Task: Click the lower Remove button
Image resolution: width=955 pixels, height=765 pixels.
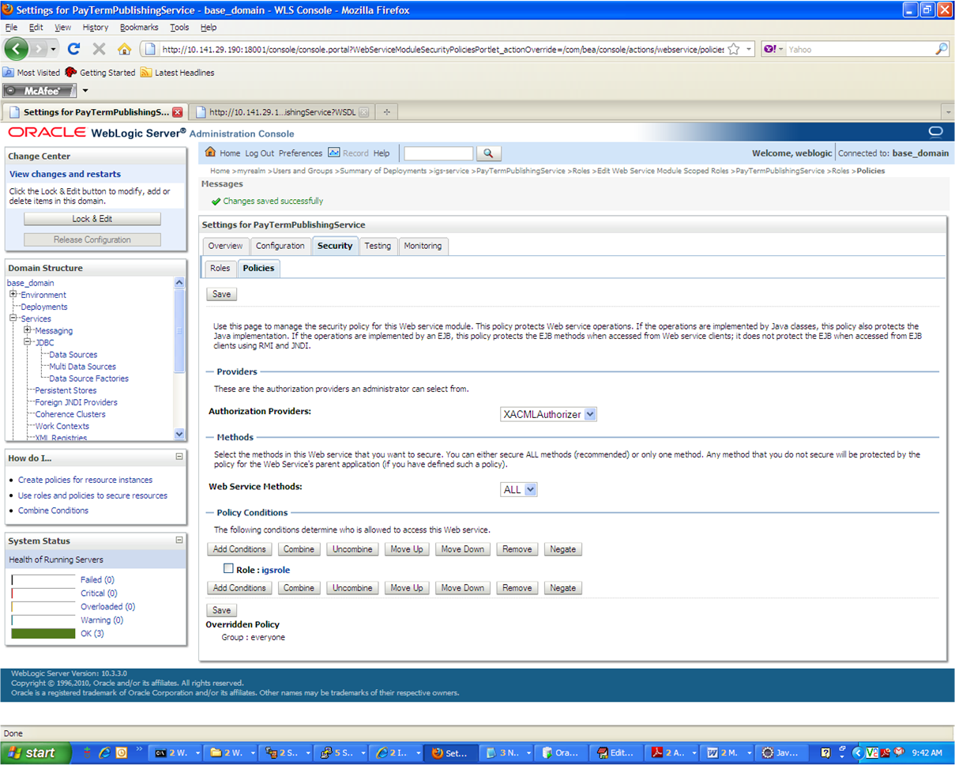Action: [x=517, y=588]
